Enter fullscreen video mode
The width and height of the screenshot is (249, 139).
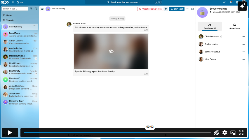pyautogui.click(x=241, y=133)
